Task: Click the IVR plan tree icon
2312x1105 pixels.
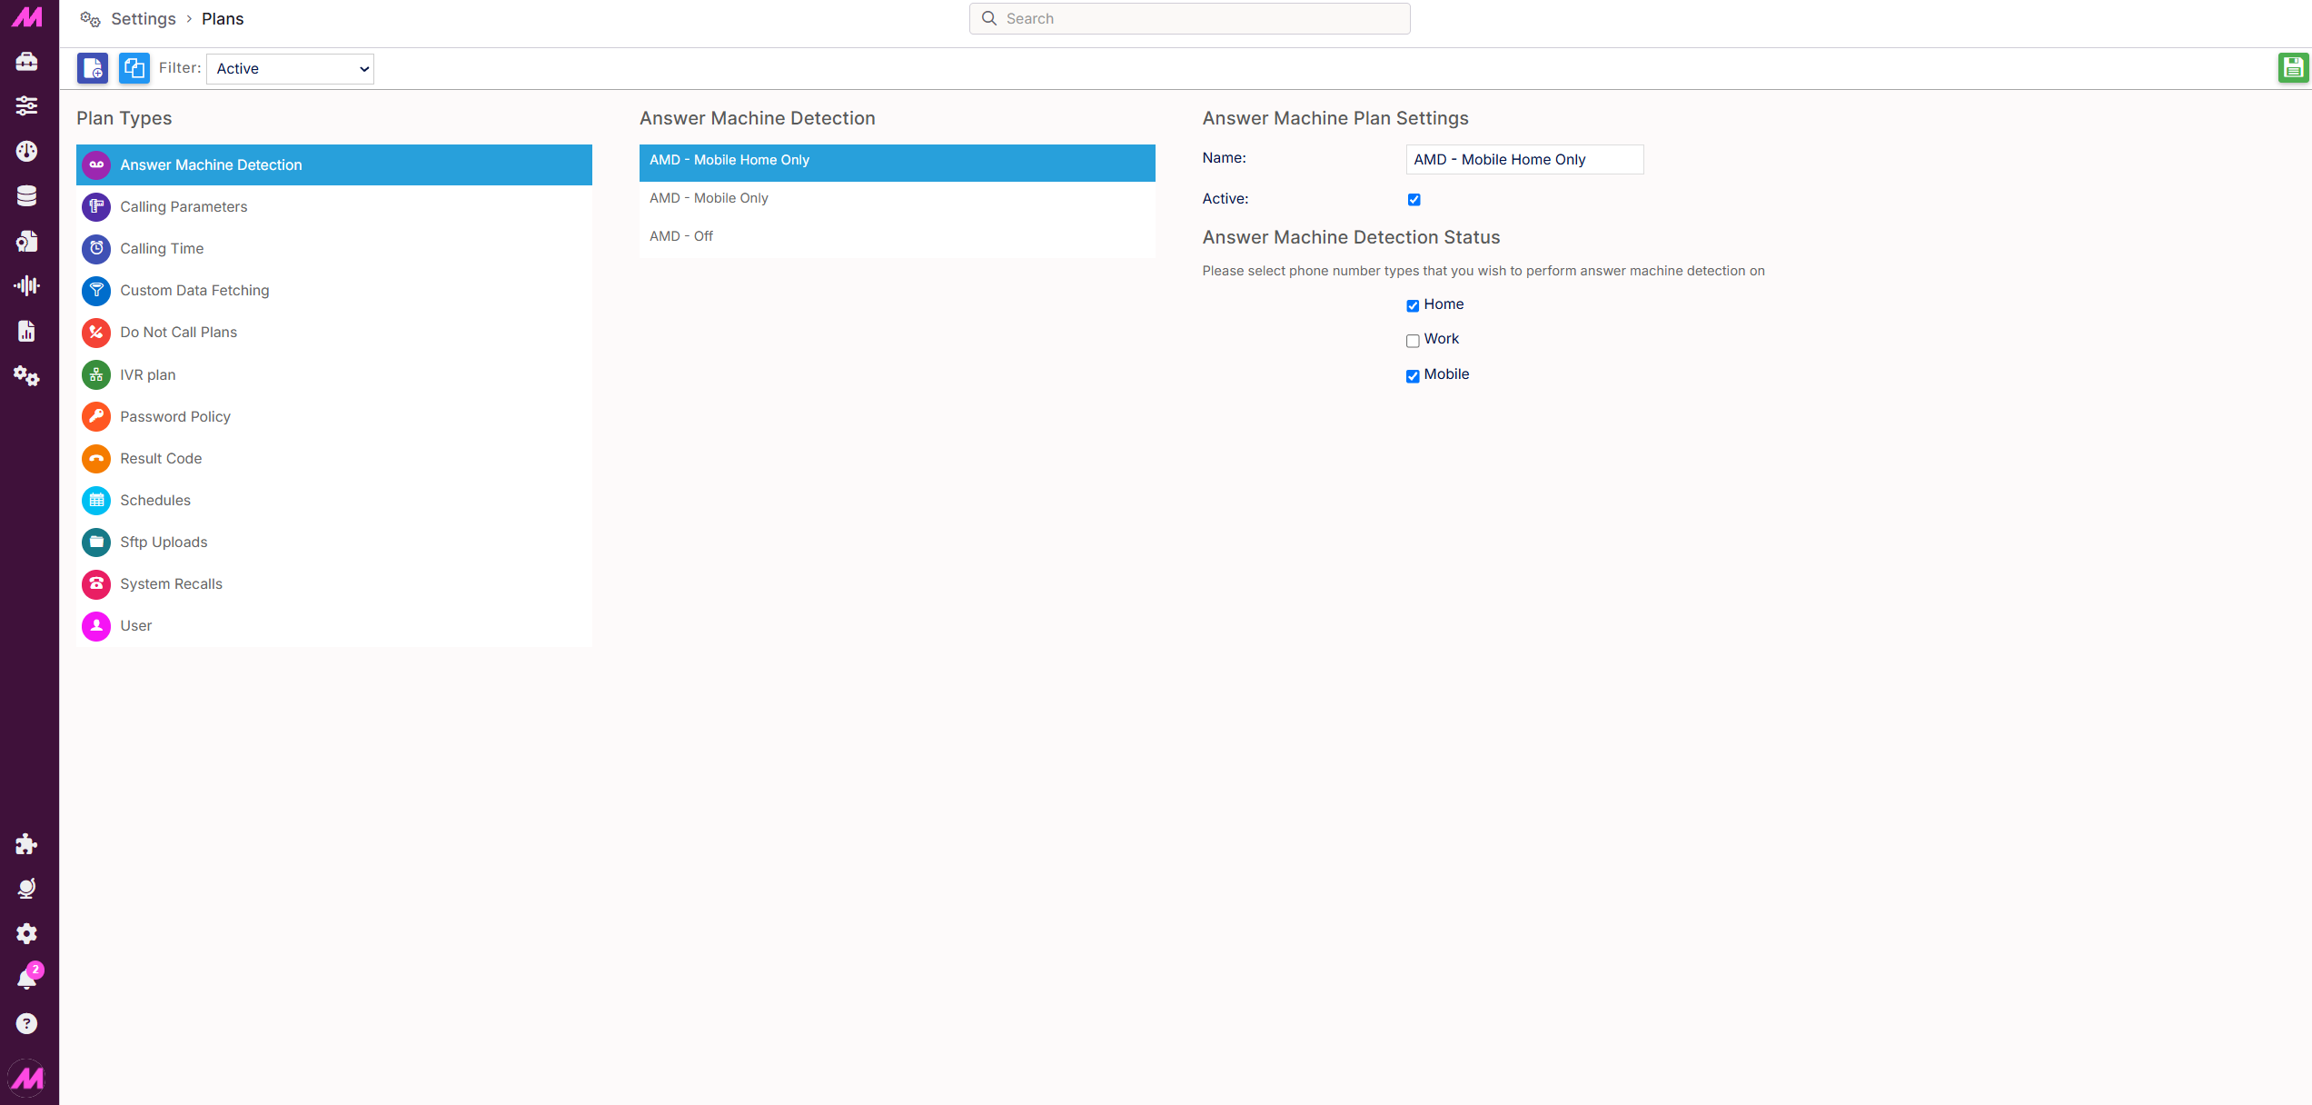Action: pyautogui.click(x=96, y=375)
